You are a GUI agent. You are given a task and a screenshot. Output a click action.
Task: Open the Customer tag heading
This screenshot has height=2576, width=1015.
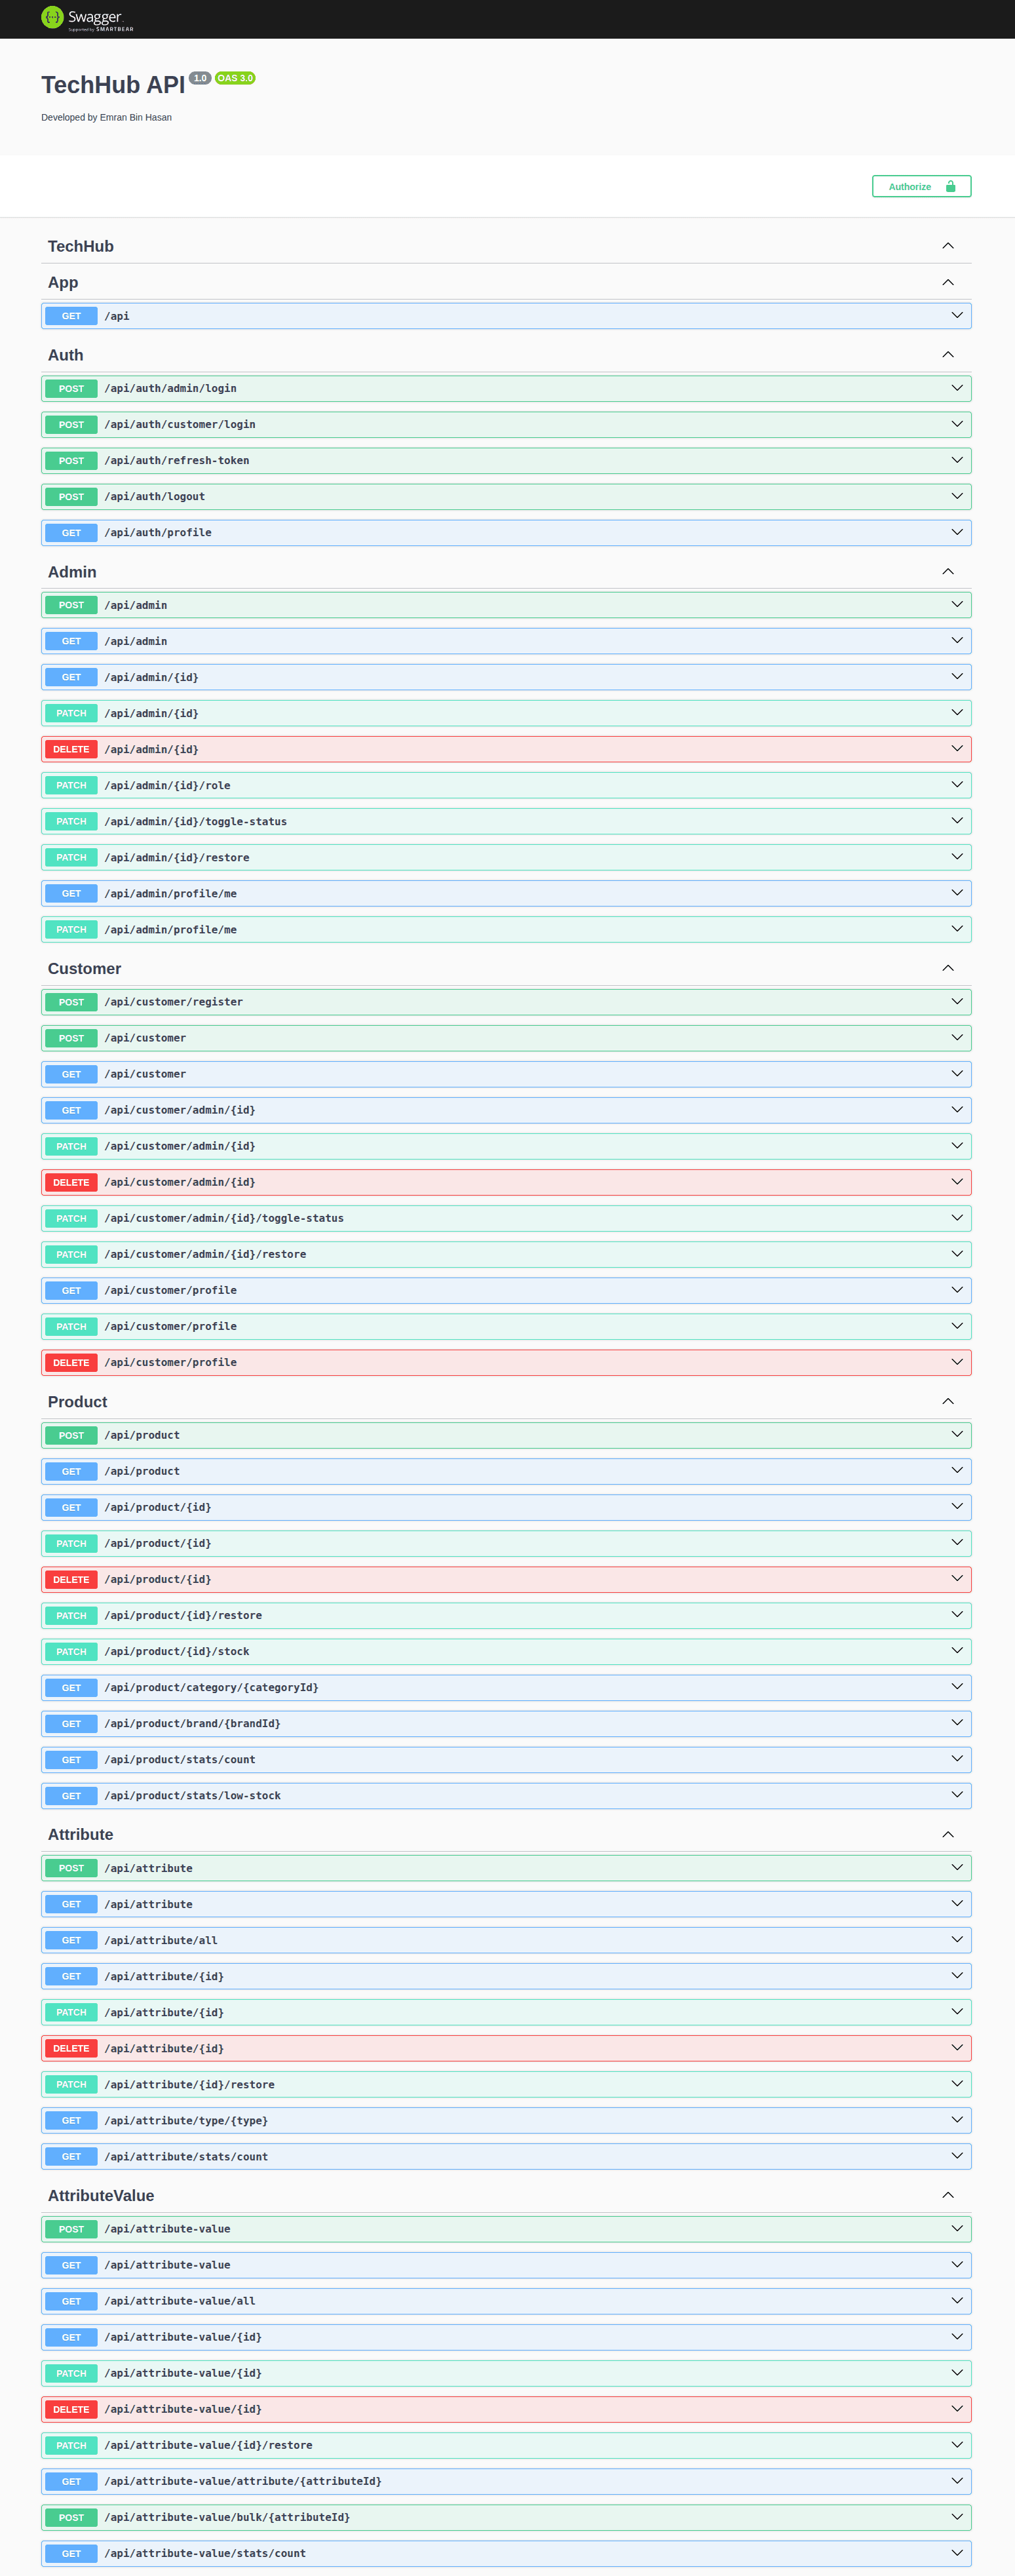pyautogui.click(x=84, y=969)
